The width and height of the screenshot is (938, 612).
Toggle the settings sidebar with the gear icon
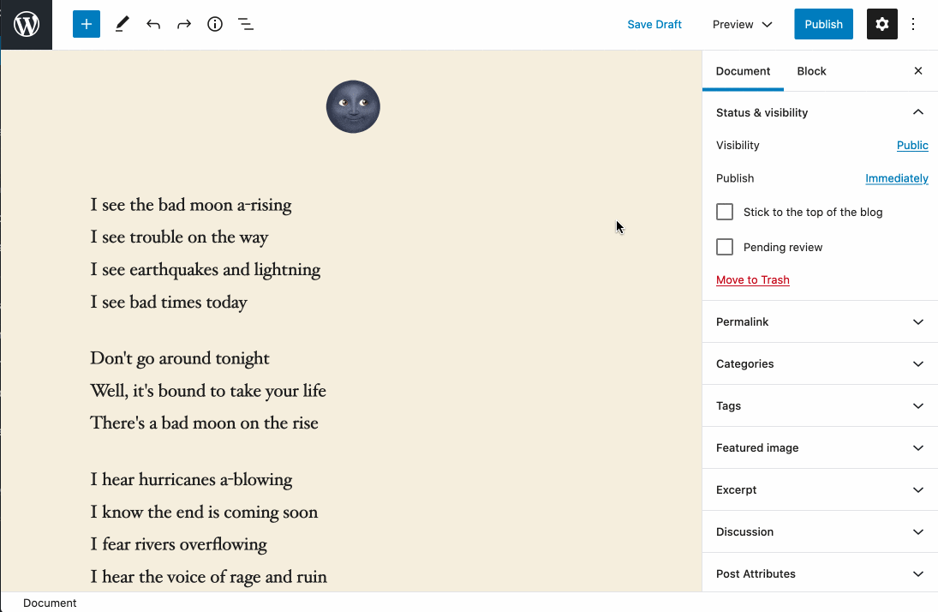(882, 24)
